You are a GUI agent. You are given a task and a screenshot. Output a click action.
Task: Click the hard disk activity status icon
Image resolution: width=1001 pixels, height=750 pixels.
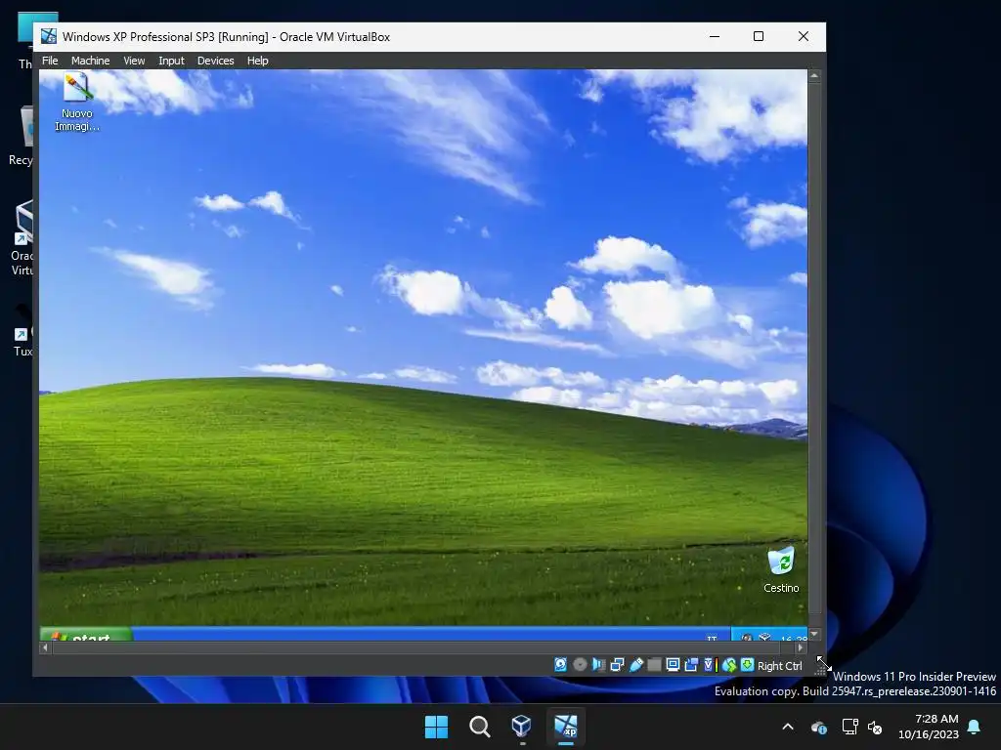coord(560,664)
